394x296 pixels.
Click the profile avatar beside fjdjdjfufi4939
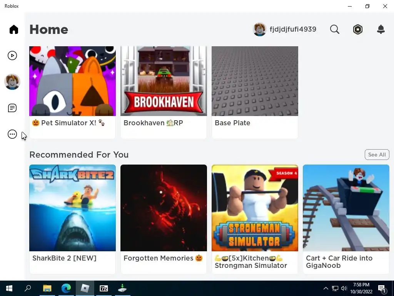pos(260,29)
